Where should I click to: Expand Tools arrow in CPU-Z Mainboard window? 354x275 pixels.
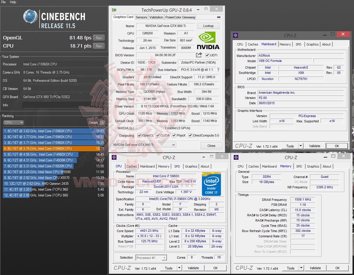[301, 146]
